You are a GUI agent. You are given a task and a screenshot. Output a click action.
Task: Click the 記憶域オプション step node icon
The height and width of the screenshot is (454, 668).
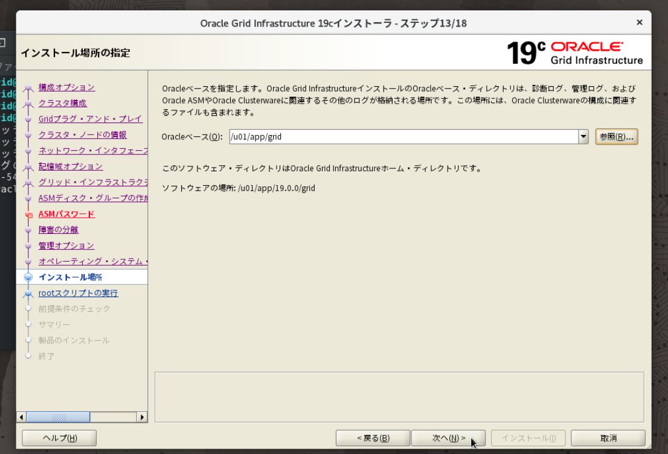pyautogui.click(x=28, y=167)
